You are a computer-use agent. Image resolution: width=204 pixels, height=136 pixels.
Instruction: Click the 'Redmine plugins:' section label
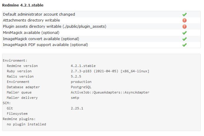point(19,119)
